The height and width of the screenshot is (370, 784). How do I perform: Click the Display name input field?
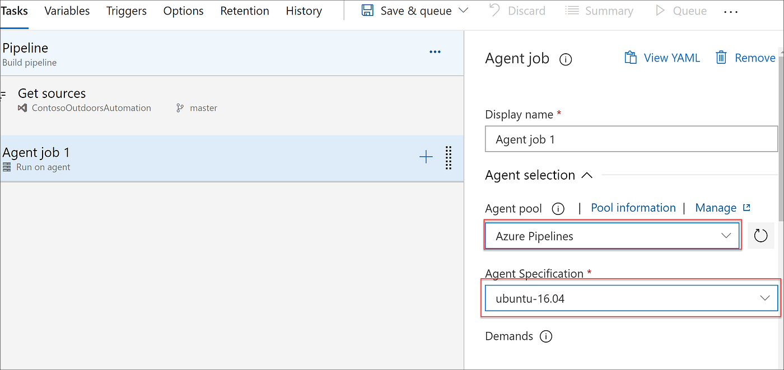point(631,139)
